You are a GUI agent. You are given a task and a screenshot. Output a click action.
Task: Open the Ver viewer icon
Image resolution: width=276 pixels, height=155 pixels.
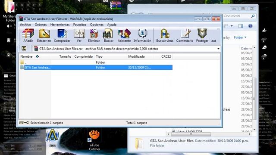[79, 35]
